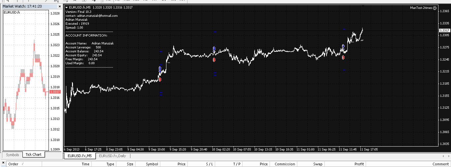Click the Executed : 19919 text
This screenshot has width=451, height=167.
(77, 23)
